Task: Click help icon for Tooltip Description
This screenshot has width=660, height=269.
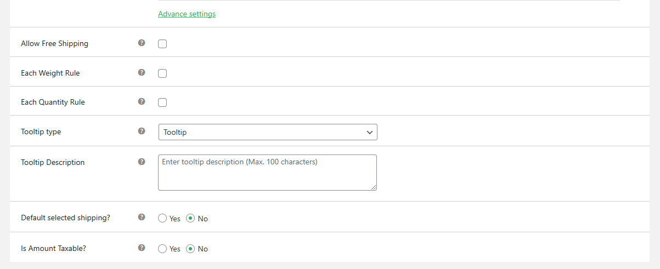Action: [x=142, y=162]
